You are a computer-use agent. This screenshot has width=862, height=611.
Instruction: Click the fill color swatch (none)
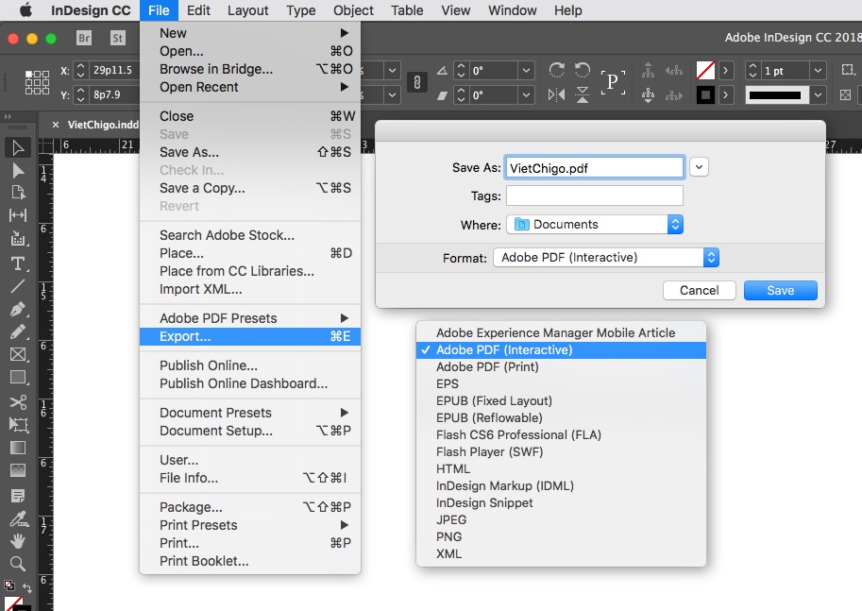pos(704,71)
